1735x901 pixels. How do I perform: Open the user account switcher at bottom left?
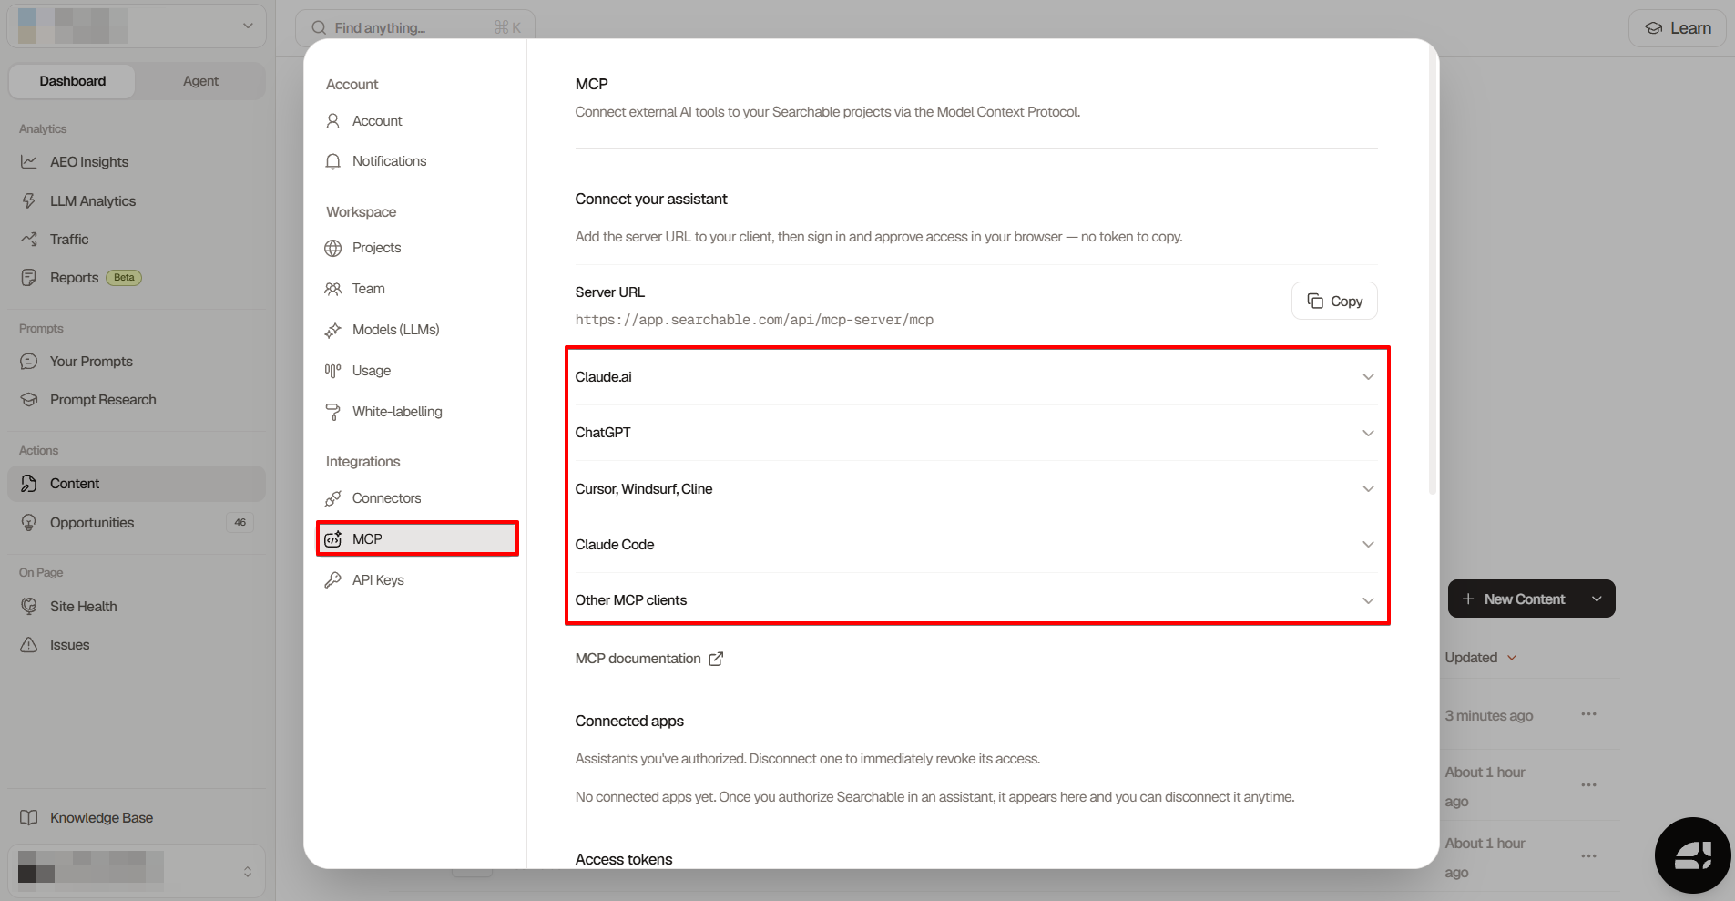click(x=137, y=871)
